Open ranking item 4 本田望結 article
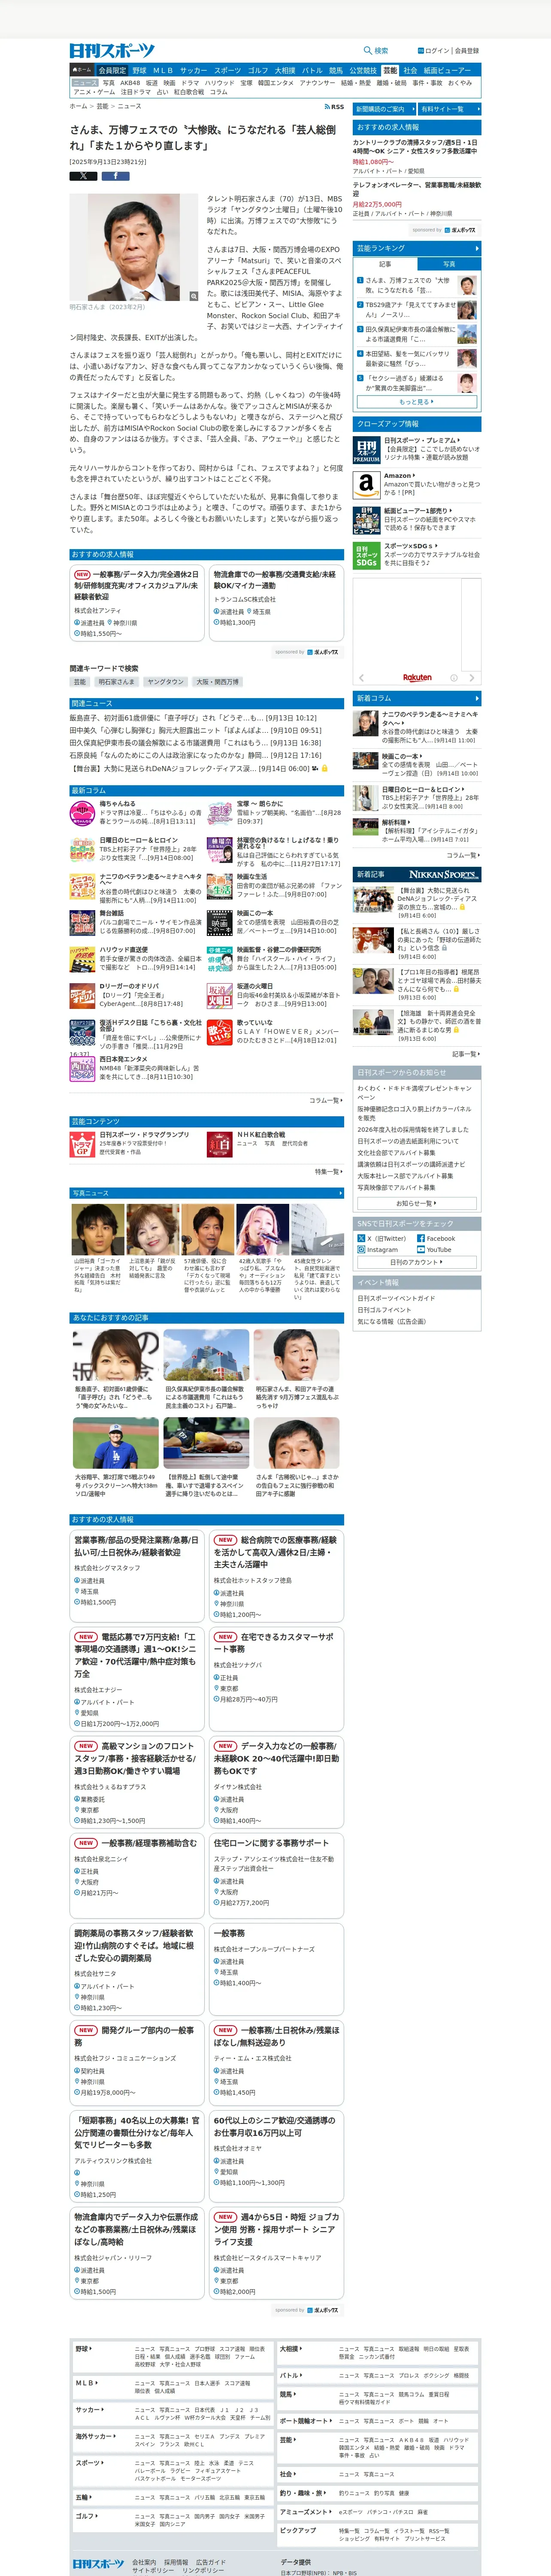The width and height of the screenshot is (551, 2576). click(x=409, y=358)
